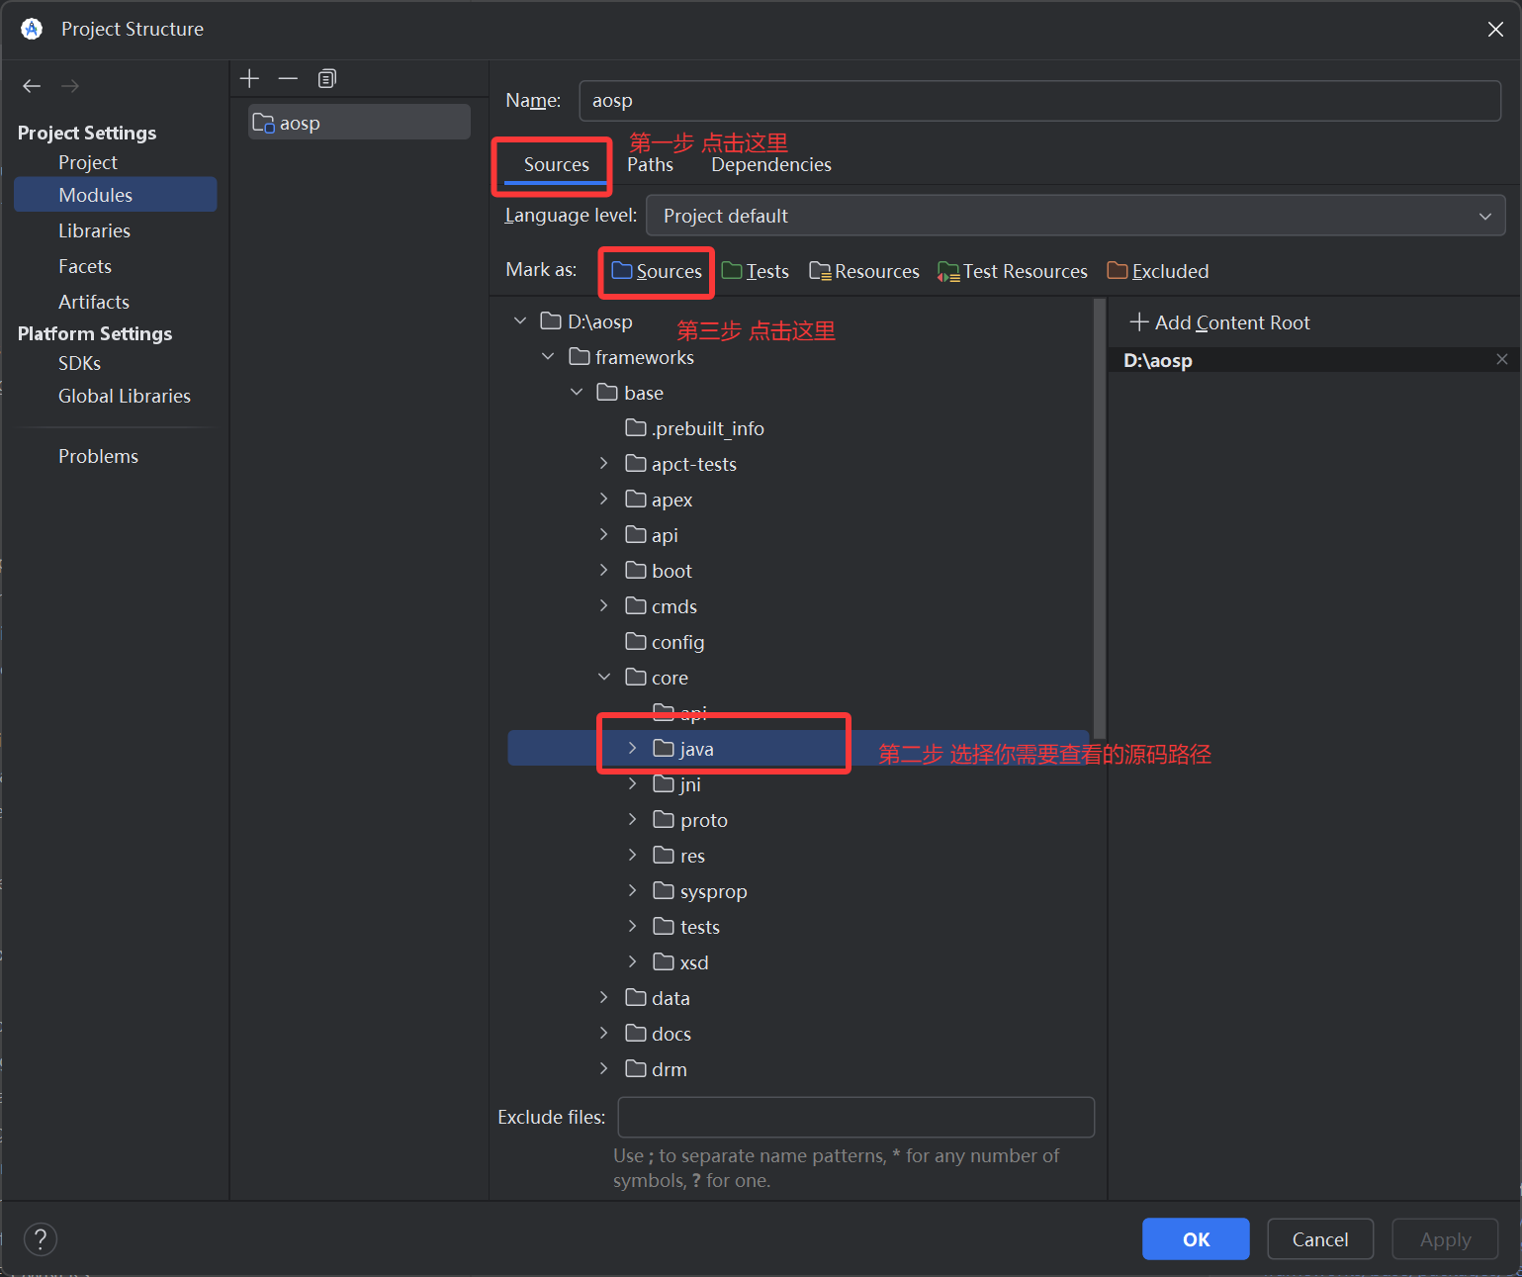Go back with the left arrow
Viewport: 1522px width, 1277px height.
(x=32, y=86)
